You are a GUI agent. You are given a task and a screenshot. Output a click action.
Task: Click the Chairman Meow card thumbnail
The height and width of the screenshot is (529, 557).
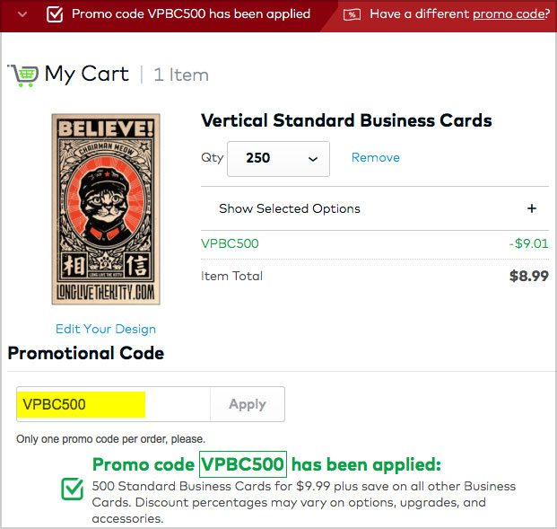106,209
